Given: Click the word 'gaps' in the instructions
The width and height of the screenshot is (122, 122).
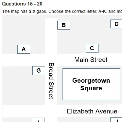Looking at the screenshot, I should coord(41,11).
